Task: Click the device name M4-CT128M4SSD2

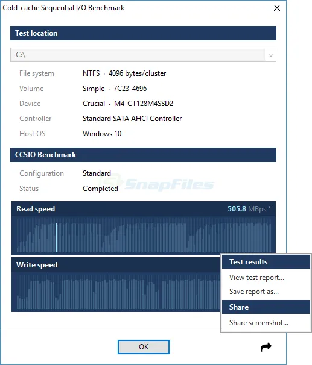Action: point(144,104)
